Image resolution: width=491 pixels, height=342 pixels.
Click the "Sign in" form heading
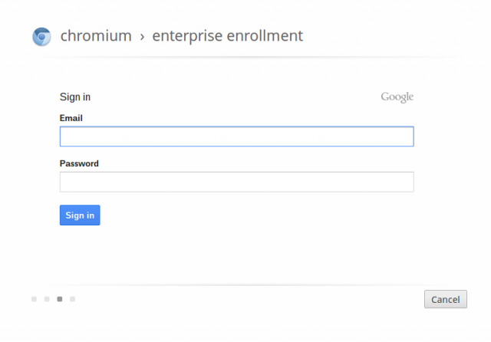click(x=75, y=97)
